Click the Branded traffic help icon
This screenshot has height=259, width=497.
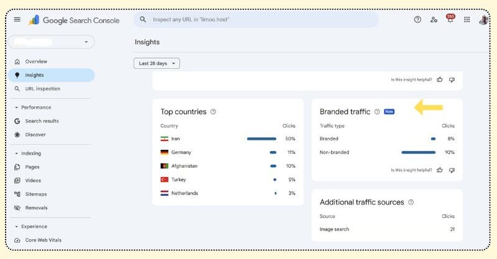[377, 112]
